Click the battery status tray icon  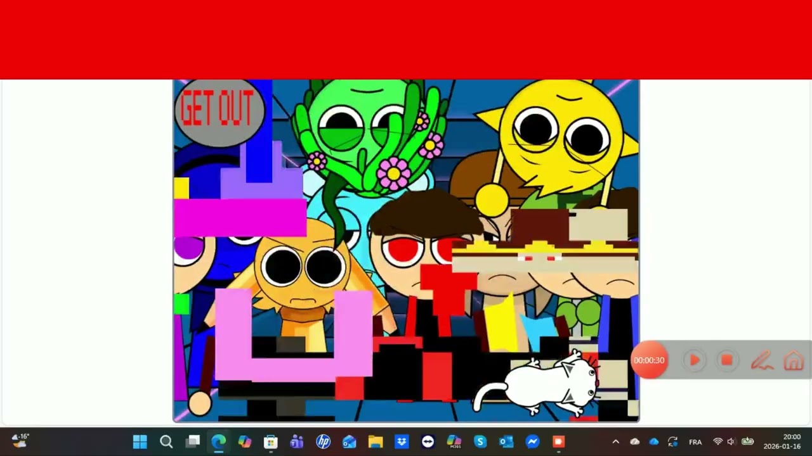point(747,441)
